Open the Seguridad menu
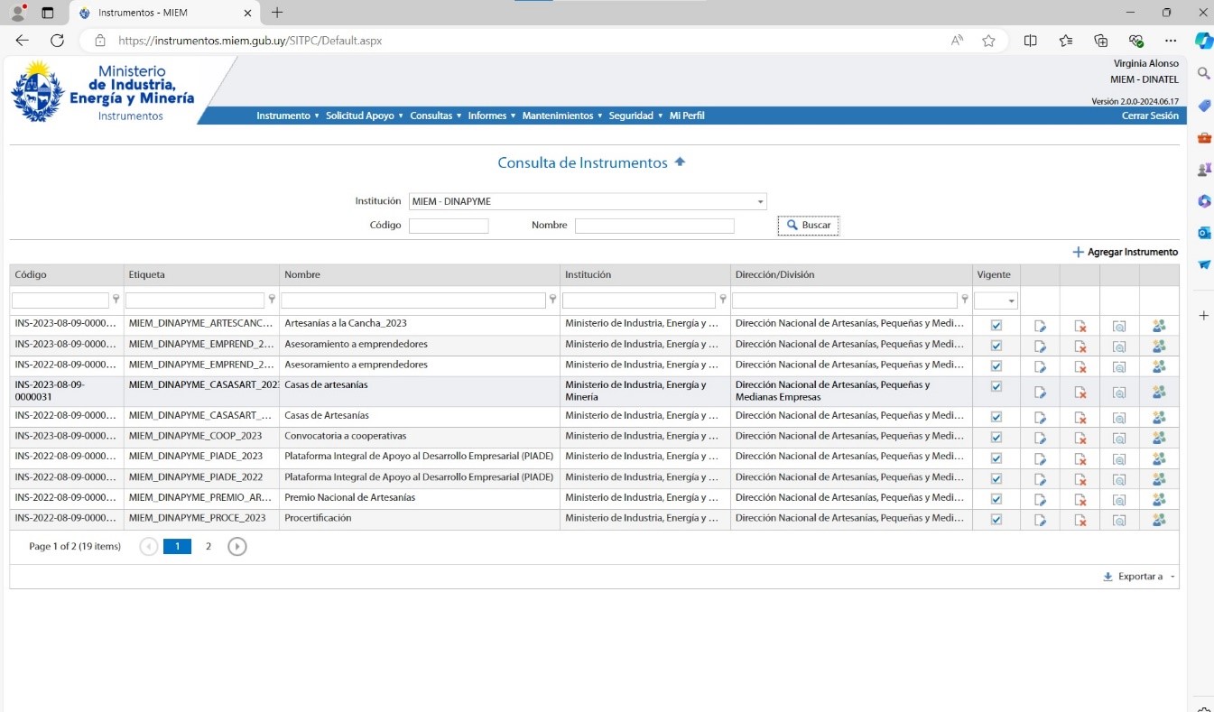The image size is (1214, 712). 636,116
